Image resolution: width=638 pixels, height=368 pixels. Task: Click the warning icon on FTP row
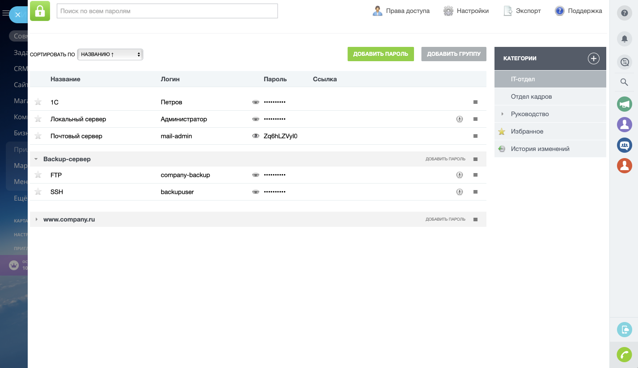click(x=459, y=175)
